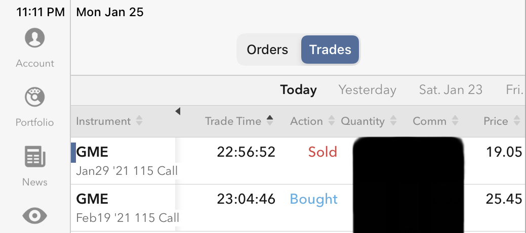The width and height of the screenshot is (526, 233).
Task: Open the GME Feb19 '21 115 Call trade
Action: (x=128, y=208)
